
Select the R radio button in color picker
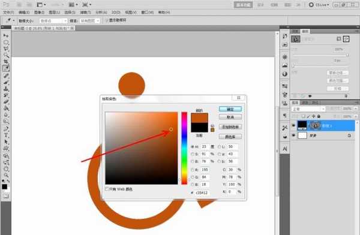[x=193, y=170]
